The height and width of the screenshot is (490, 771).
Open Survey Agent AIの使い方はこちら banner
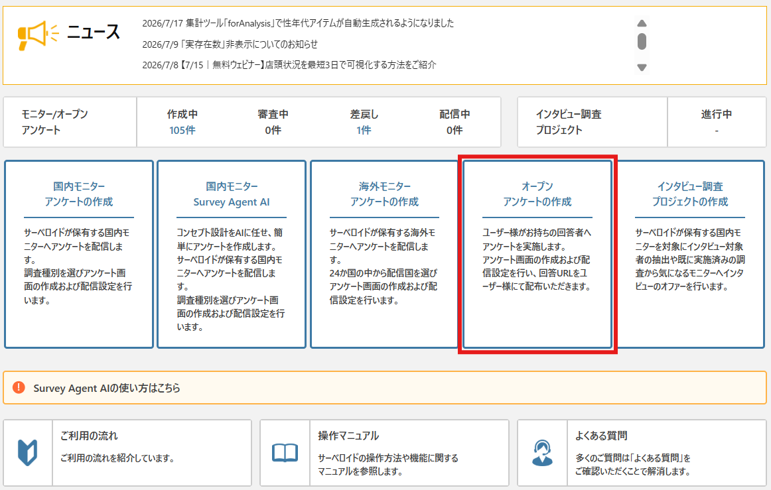[385, 388]
